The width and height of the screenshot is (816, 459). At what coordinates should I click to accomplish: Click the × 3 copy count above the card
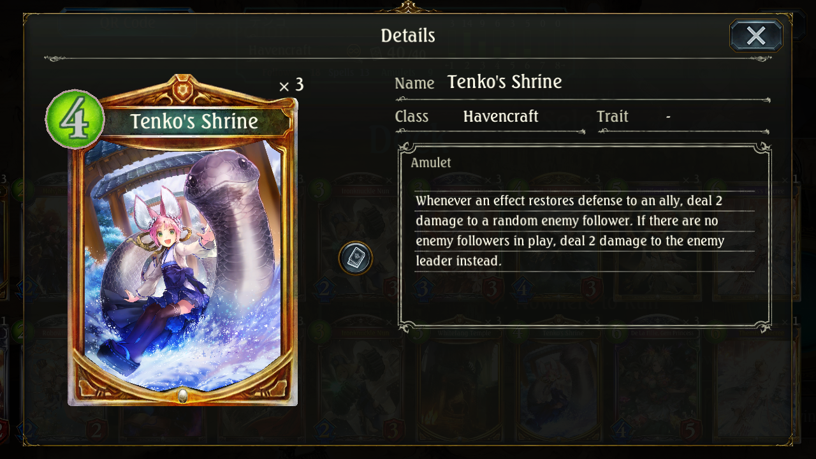(x=291, y=85)
